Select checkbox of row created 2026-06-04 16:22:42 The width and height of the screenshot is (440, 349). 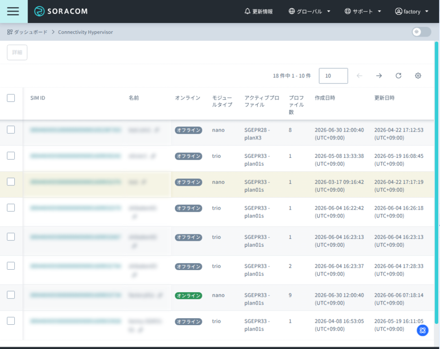coord(11,208)
